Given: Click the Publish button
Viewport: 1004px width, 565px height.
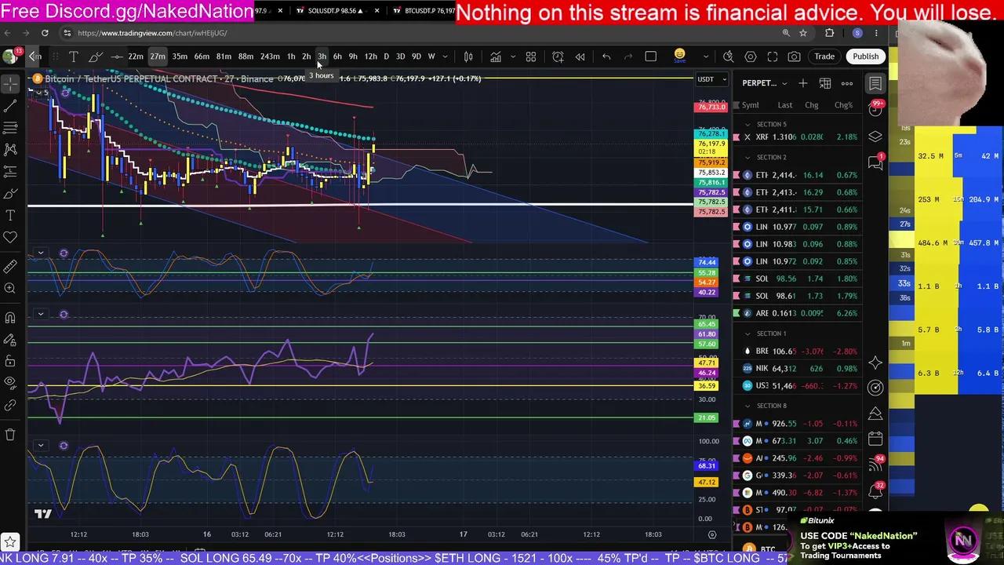Looking at the screenshot, I should pos(866,56).
